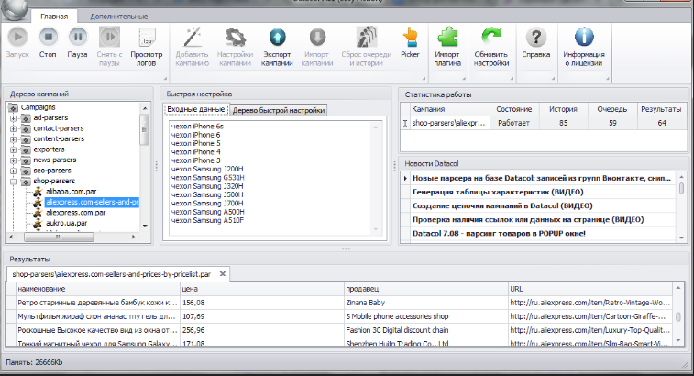Open the Входные данные tab
Viewport: 694px width, 376px height.
coord(195,109)
